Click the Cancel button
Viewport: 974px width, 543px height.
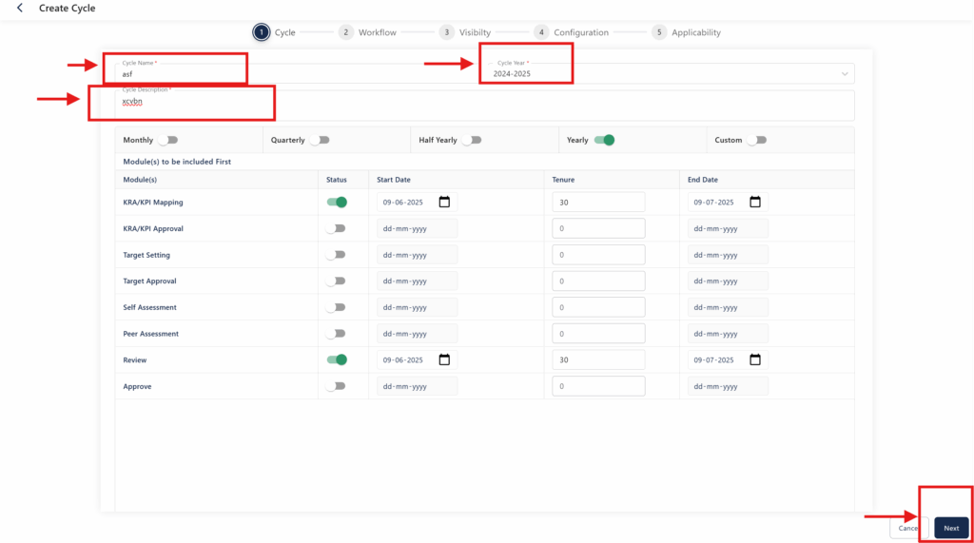click(x=908, y=528)
